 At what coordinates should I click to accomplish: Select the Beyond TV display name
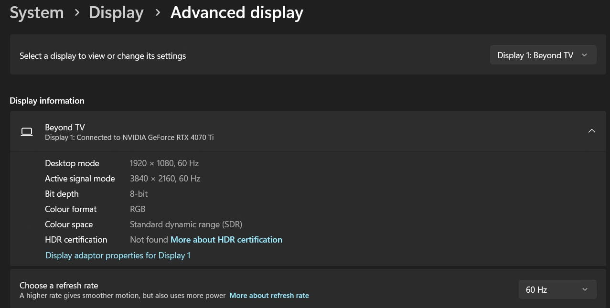[64, 127]
